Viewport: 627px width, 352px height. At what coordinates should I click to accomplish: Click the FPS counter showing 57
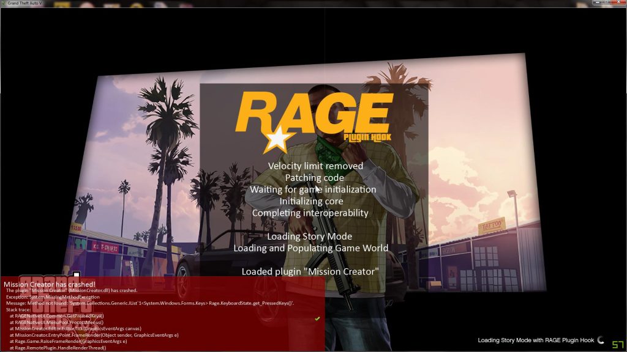[x=618, y=346]
